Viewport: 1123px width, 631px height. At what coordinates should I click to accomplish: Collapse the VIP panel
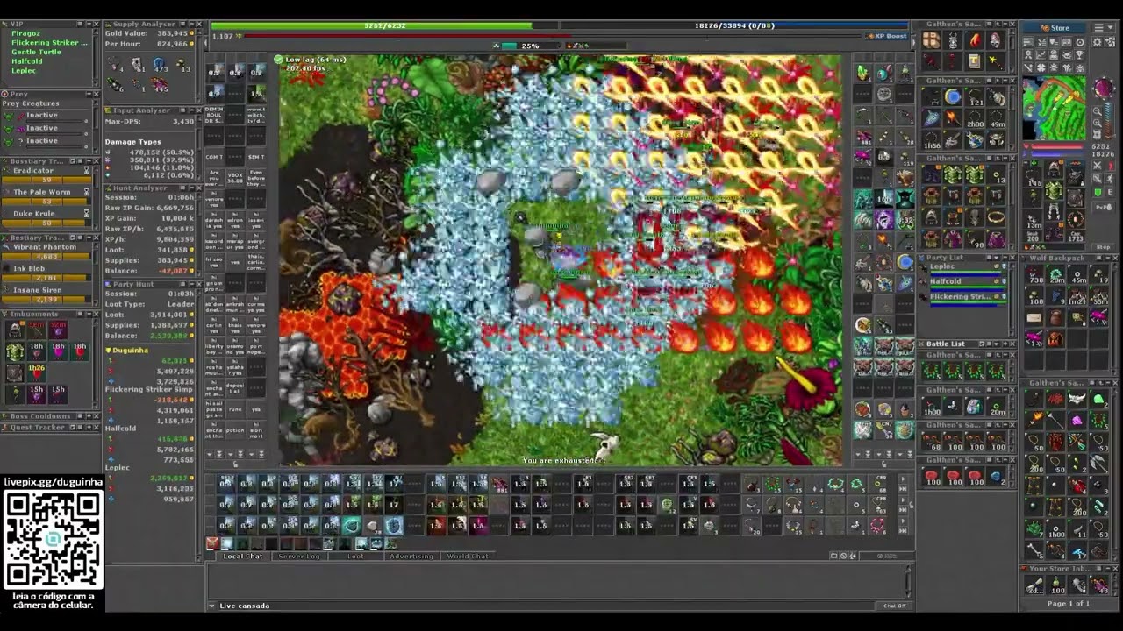[x=89, y=24]
